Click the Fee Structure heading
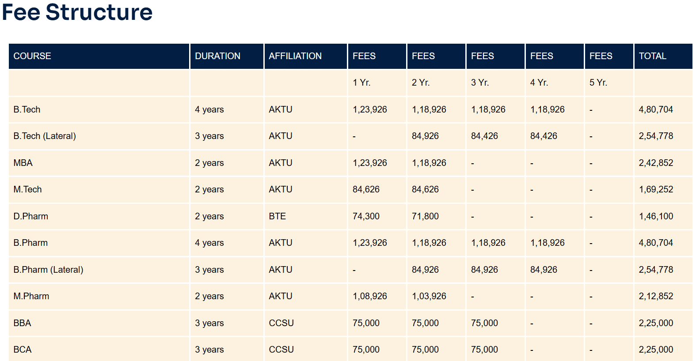 (x=77, y=12)
